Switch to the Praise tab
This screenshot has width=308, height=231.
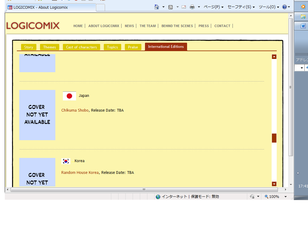click(133, 47)
